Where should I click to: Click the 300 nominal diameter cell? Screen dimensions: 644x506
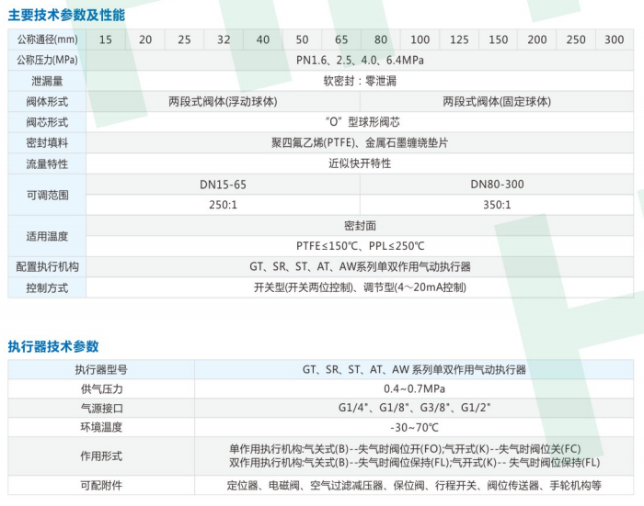(x=615, y=39)
